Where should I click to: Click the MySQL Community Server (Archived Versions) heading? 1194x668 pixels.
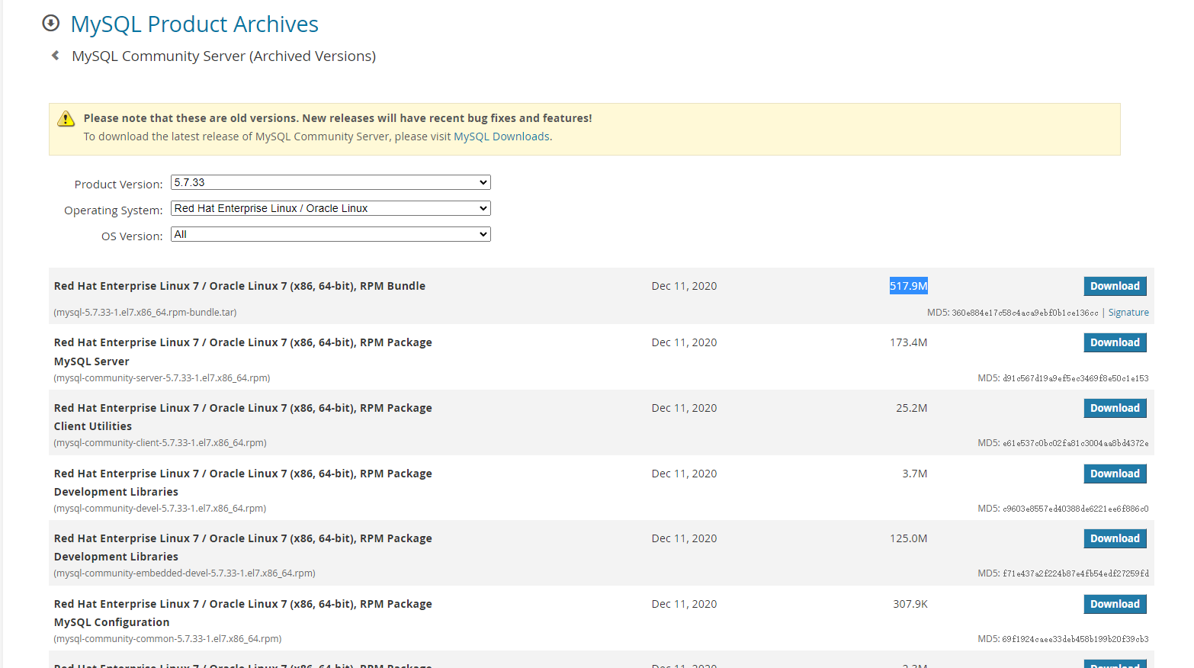click(x=223, y=56)
